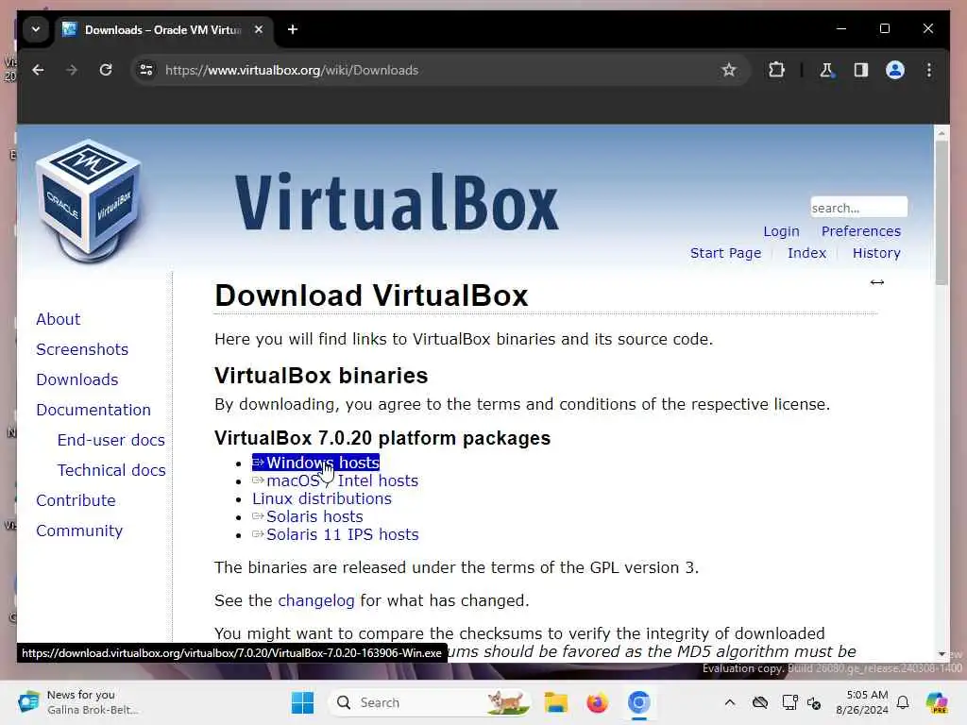
Task: Click the muted volume tray icon
Action: (814, 702)
